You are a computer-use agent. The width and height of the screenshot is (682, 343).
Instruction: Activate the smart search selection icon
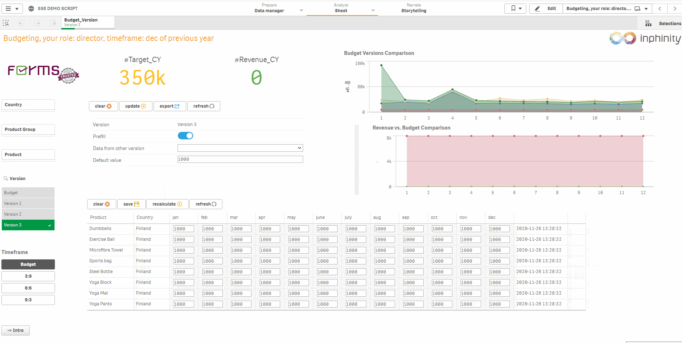pos(6,23)
